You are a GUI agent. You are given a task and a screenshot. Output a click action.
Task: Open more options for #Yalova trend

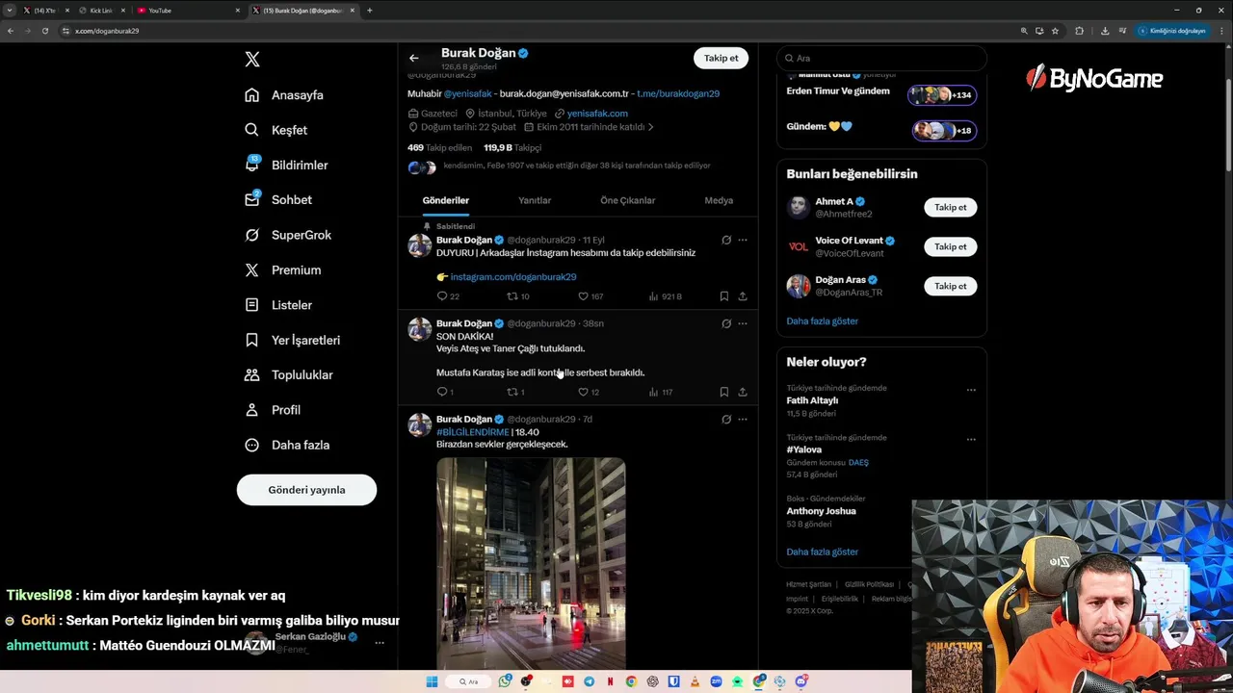coord(971,440)
